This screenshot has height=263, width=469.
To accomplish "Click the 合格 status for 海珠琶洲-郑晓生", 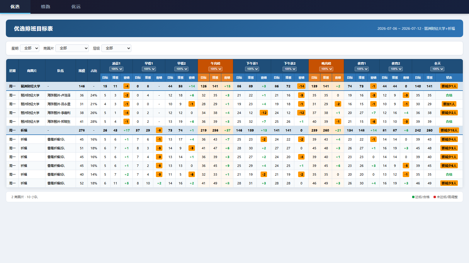I will [449, 122].
